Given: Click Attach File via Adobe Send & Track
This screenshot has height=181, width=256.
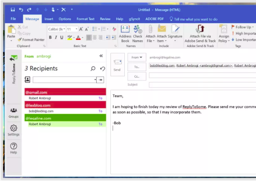Looking at the screenshot, I should [x=200, y=34].
